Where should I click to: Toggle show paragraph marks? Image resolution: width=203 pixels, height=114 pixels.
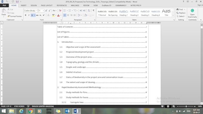click(x=93, y=10)
